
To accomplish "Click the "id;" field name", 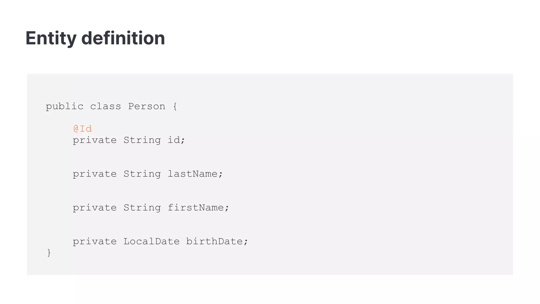I will pyautogui.click(x=176, y=140).
